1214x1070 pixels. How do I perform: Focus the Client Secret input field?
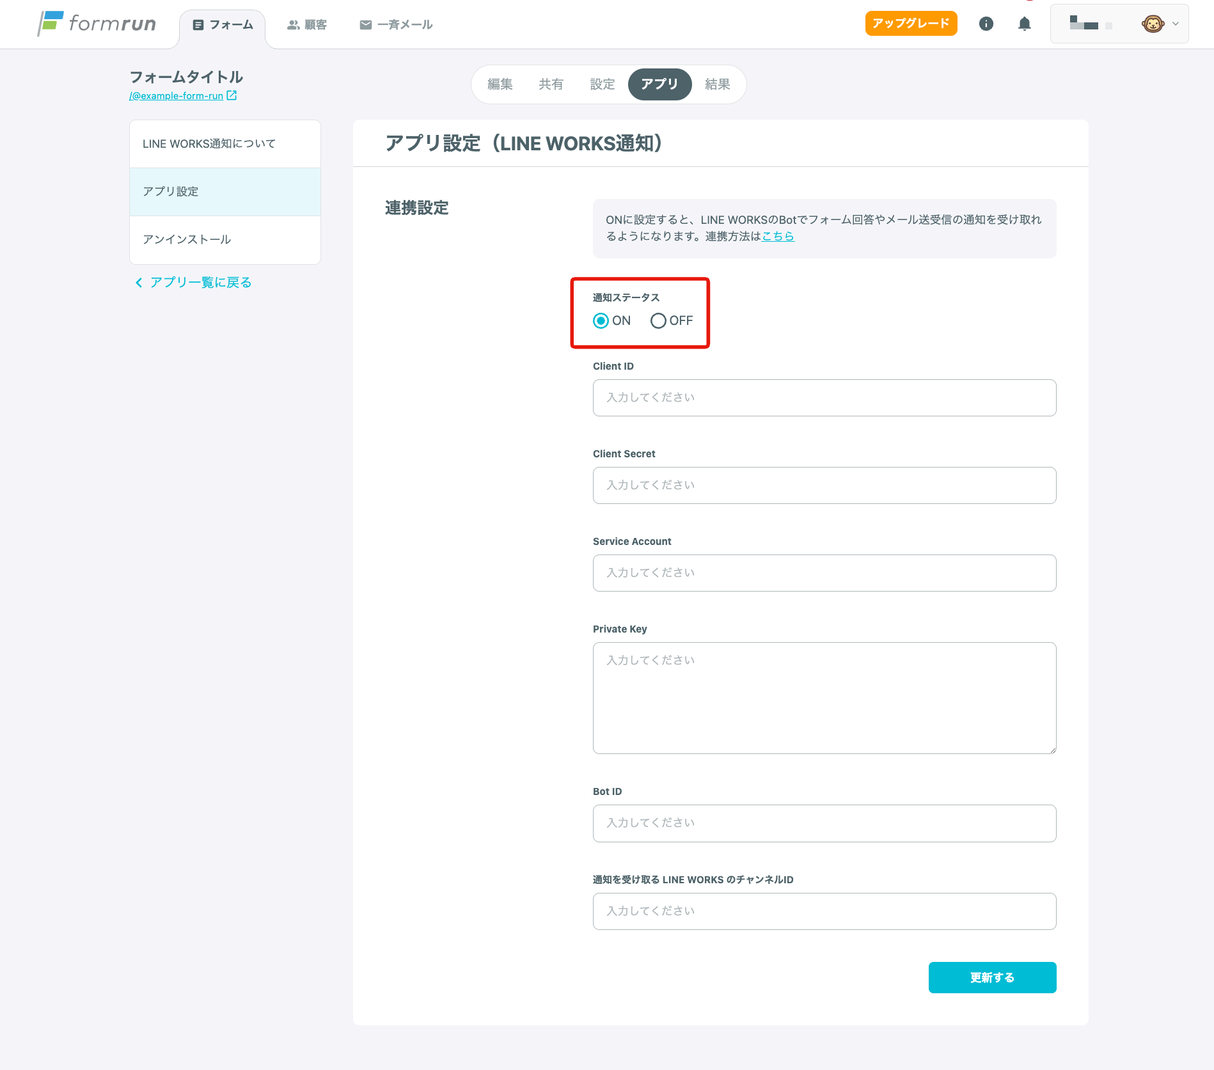(x=824, y=485)
